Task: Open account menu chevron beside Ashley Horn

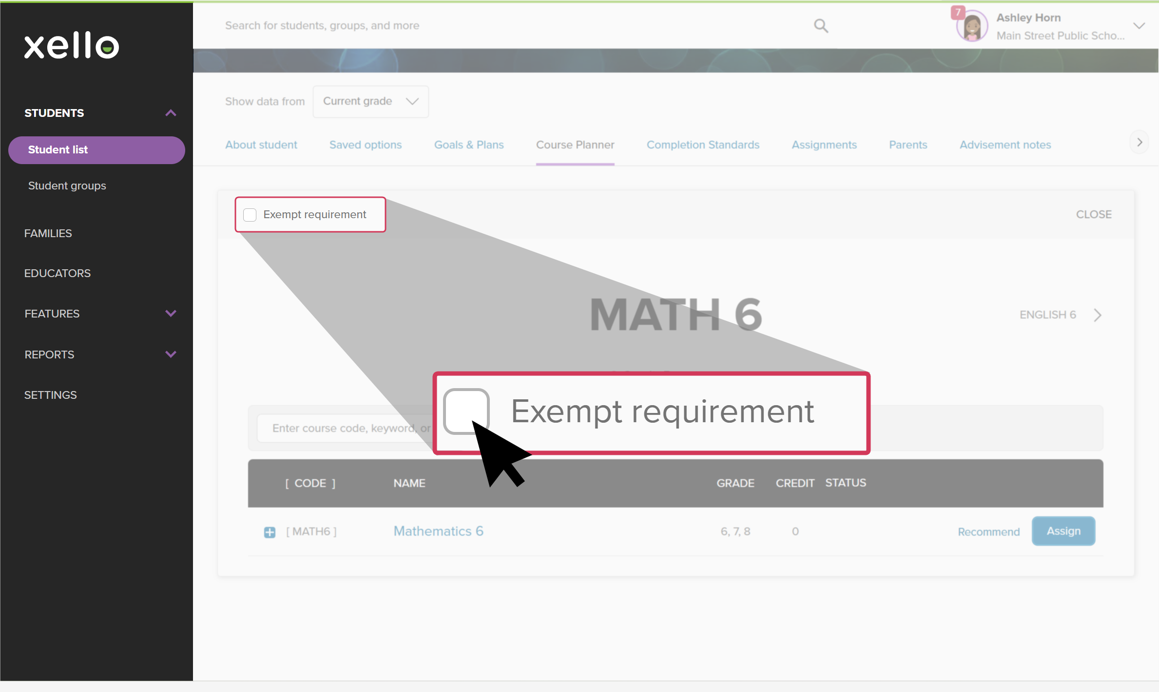Action: (x=1139, y=26)
